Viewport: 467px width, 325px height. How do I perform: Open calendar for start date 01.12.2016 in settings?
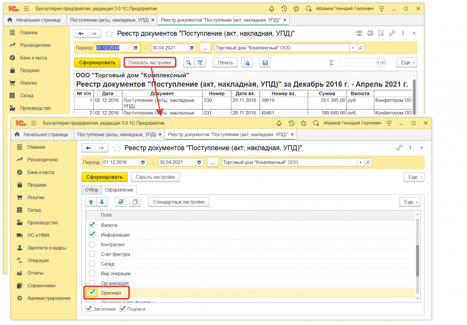[x=144, y=162]
